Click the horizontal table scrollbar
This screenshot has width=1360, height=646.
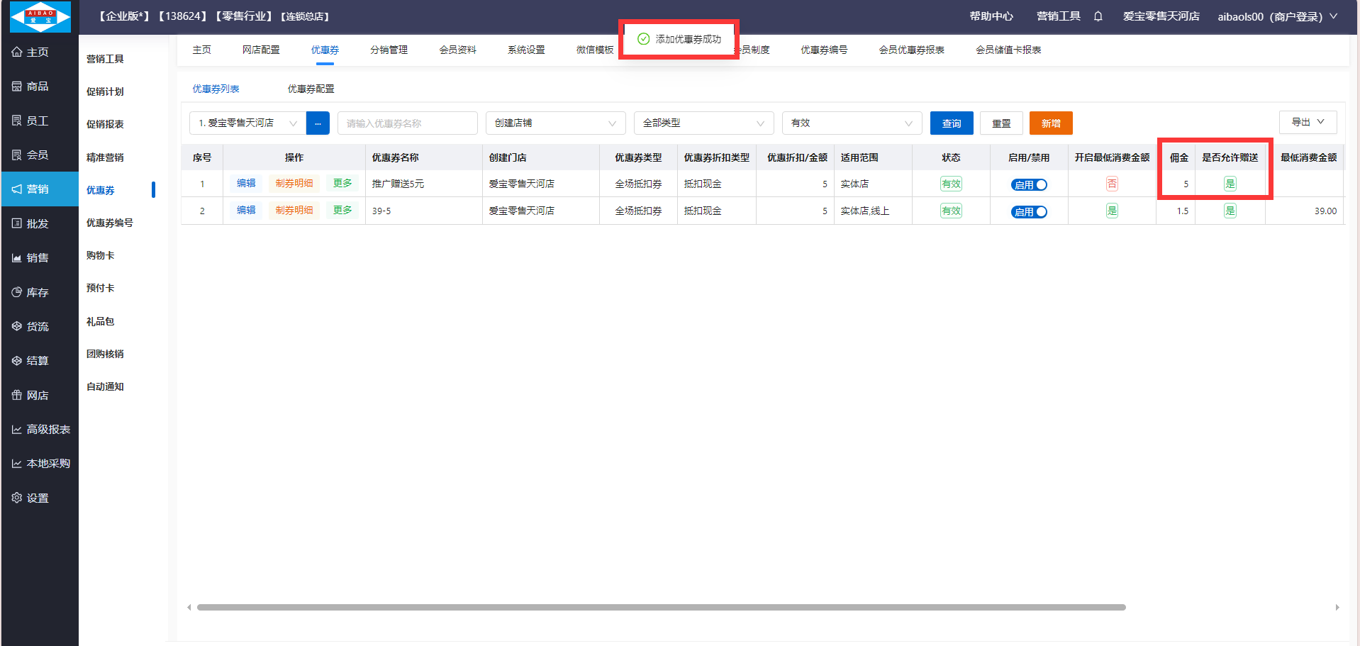point(661,607)
